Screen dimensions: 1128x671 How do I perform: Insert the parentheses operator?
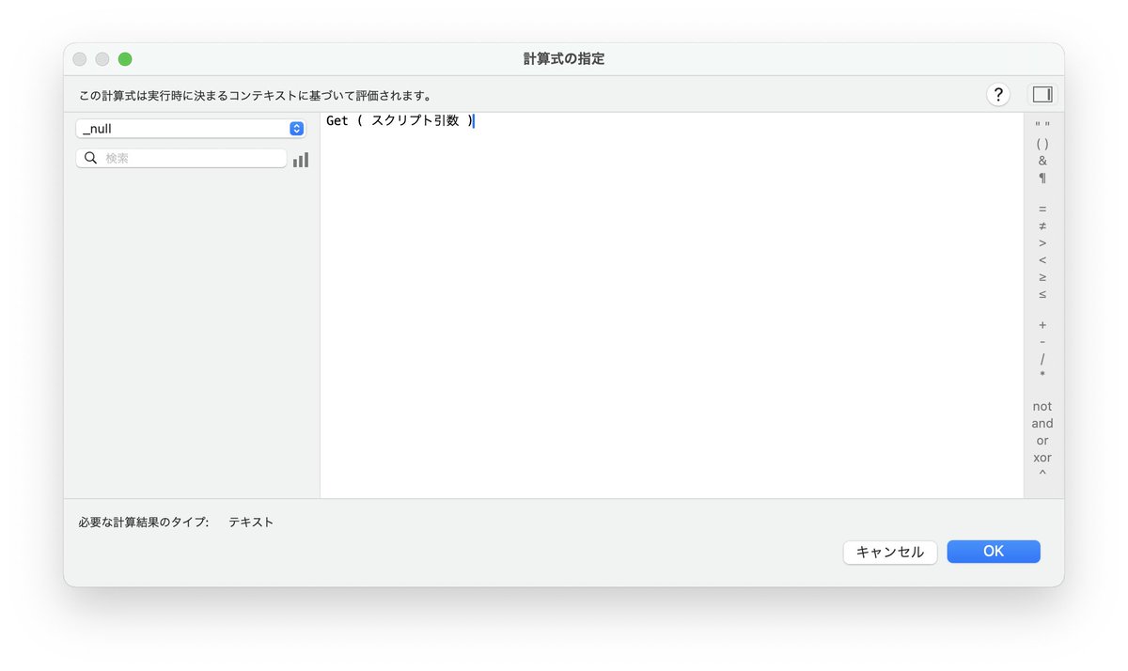point(1042,143)
